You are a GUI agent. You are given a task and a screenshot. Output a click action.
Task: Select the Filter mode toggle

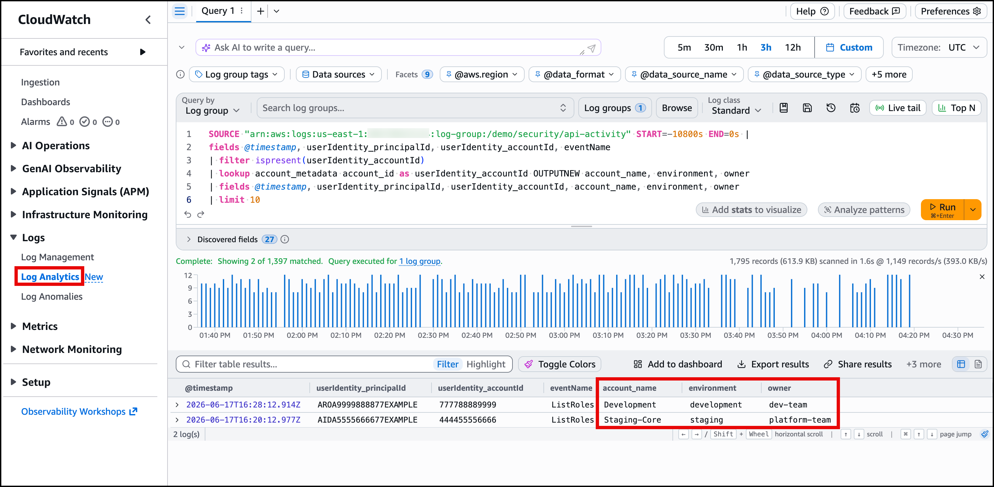448,364
